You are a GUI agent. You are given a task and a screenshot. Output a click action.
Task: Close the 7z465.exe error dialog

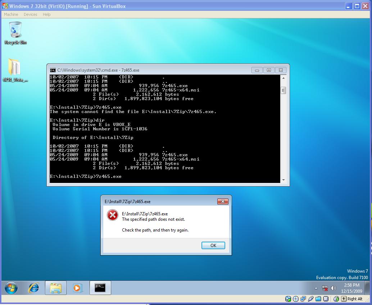click(223, 201)
